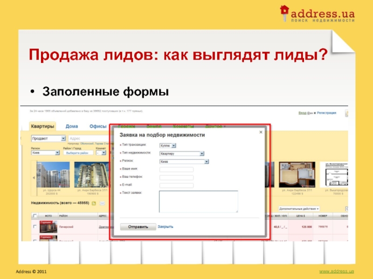
Task: Close the property request dialog with X
Action: click(261, 132)
